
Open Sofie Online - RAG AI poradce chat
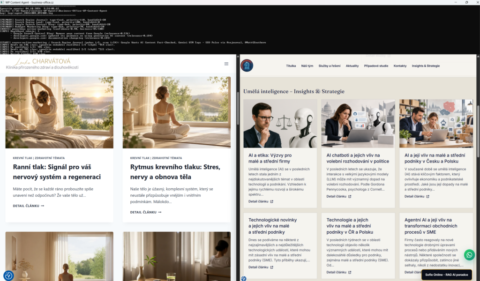coord(446,274)
